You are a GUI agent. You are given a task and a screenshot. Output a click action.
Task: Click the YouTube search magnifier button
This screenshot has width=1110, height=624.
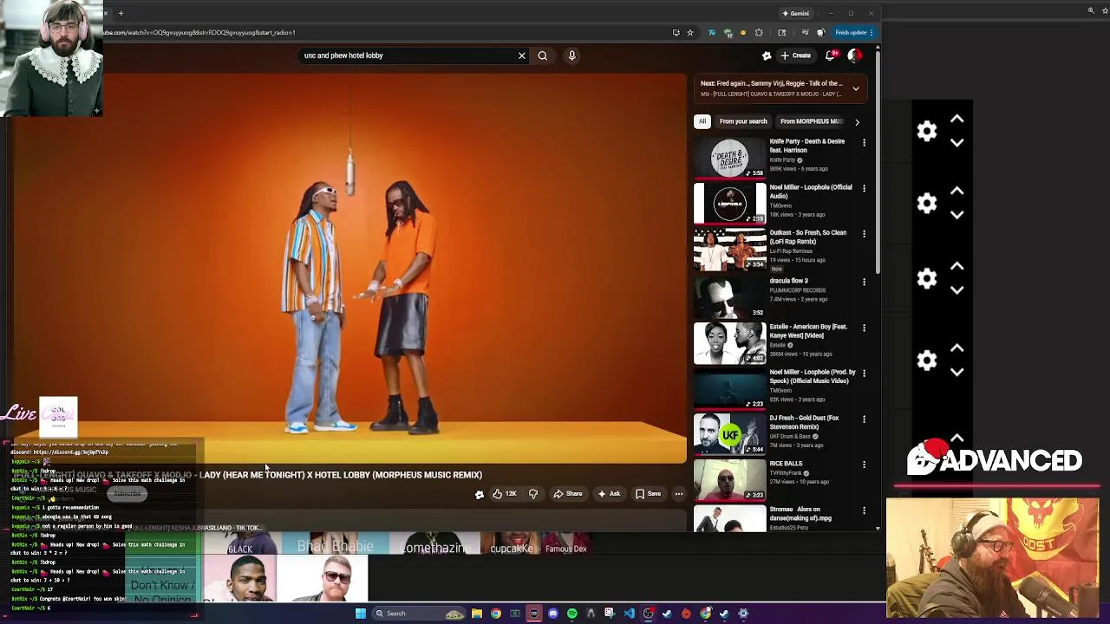point(542,55)
